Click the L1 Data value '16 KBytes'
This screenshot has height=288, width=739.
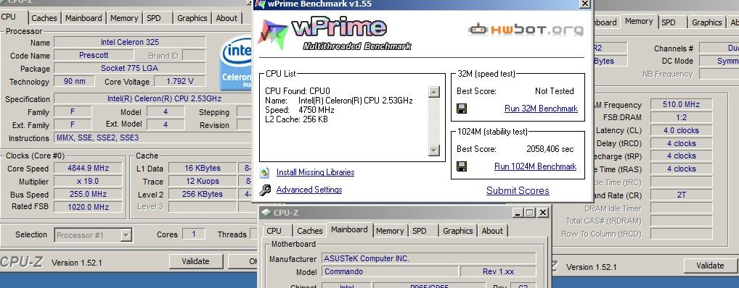click(x=203, y=168)
